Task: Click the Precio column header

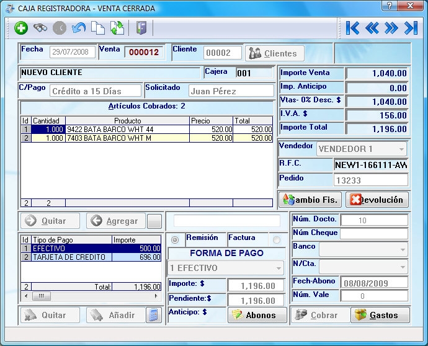Action: tap(211, 121)
